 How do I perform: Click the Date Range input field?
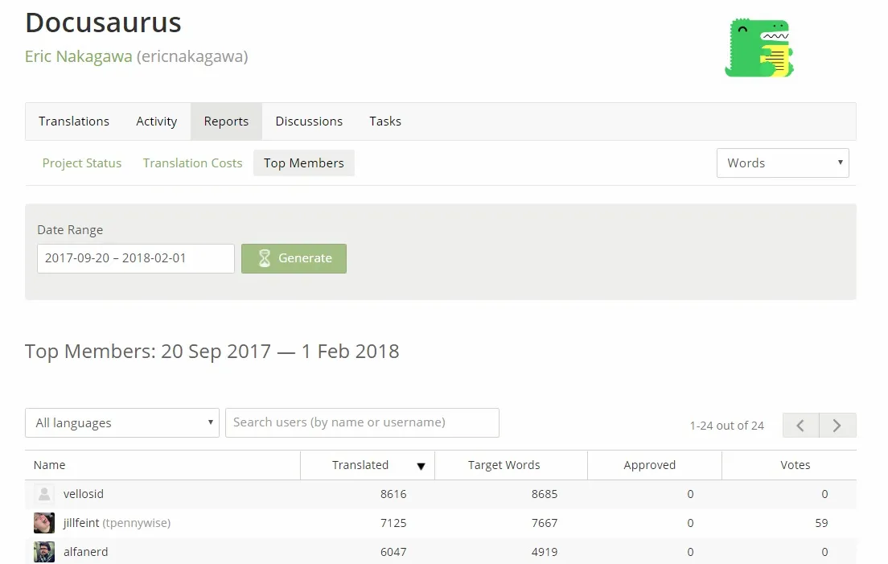136,258
